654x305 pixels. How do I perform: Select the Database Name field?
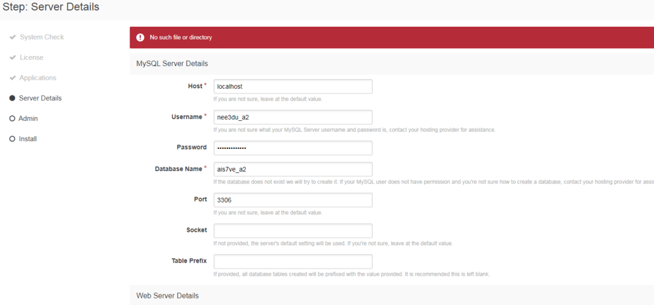point(293,169)
